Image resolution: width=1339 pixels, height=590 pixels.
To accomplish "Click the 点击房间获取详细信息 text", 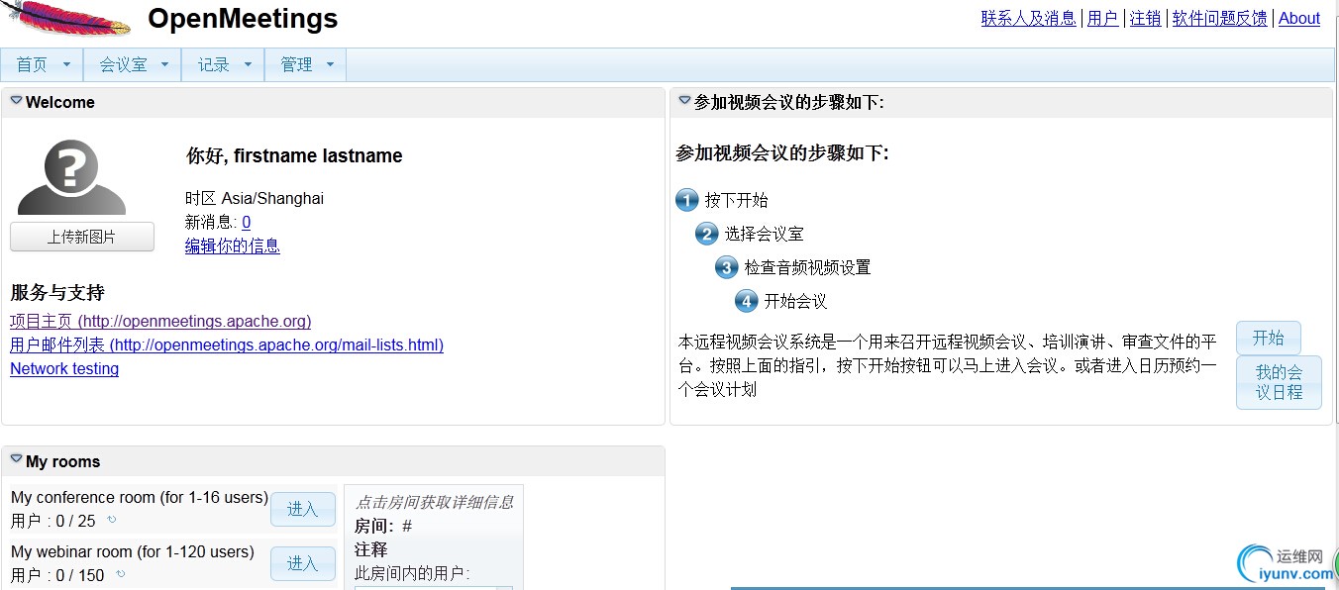I will pyautogui.click(x=435, y=502).
